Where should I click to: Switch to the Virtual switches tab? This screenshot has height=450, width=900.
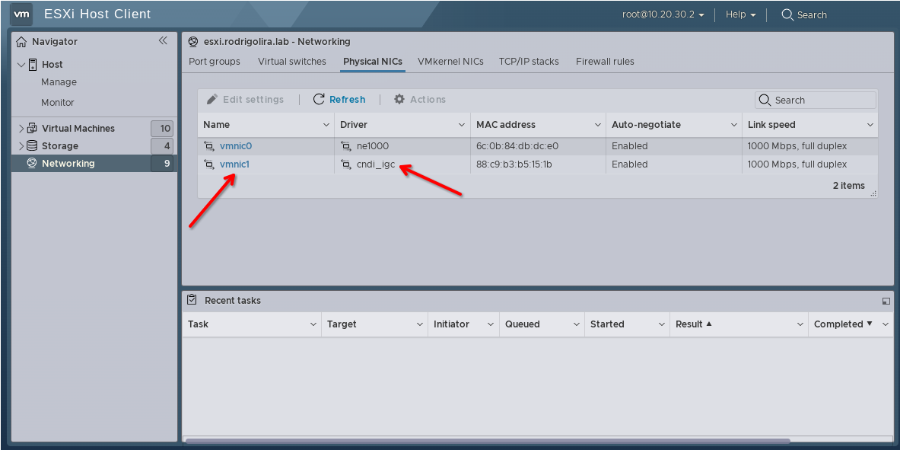pos(291,62)
